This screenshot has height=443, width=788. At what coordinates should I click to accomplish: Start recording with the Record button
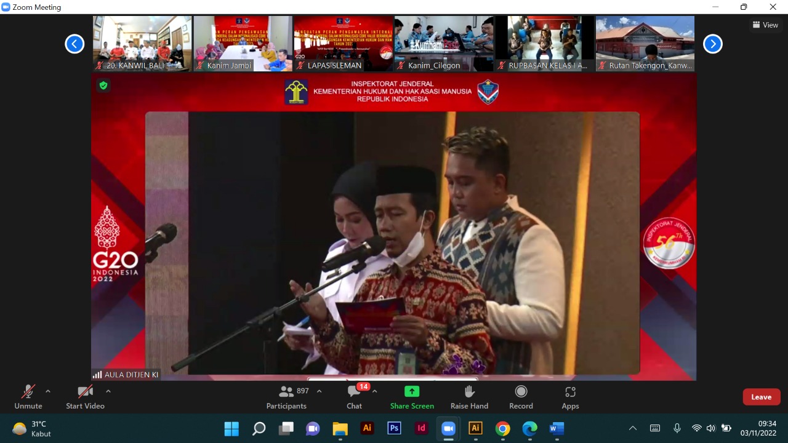click(x=521, y=397)
